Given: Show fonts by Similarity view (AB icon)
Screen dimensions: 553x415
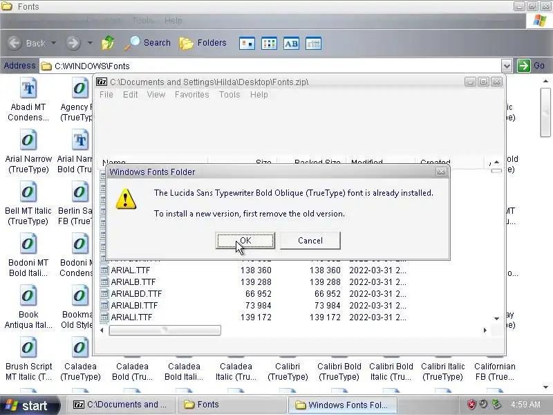Looking at the screenshot, I should [291, 44].
